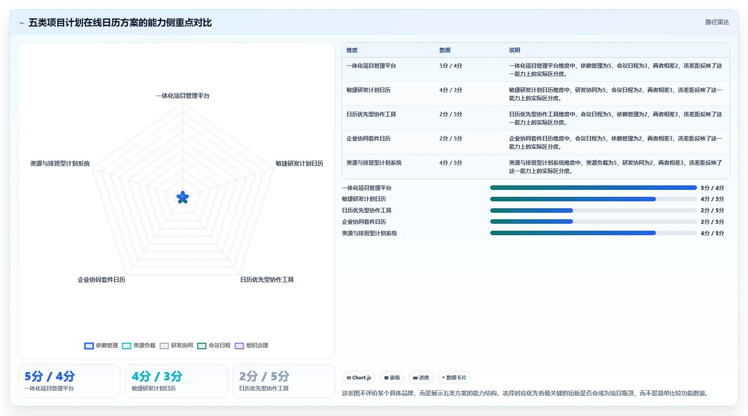Click description text for 资源与排班型计划系统 row

pos(615,167)
